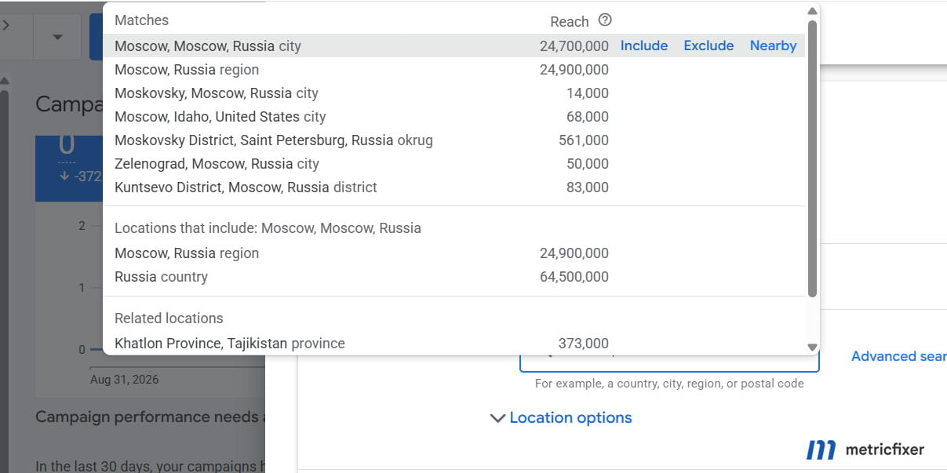
Task: Select Khatlon Province, Tajikistan province
Action: [453, 343]
